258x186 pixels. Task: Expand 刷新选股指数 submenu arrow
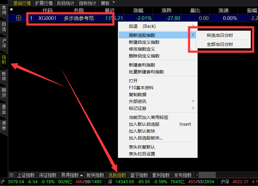(193, 35)
